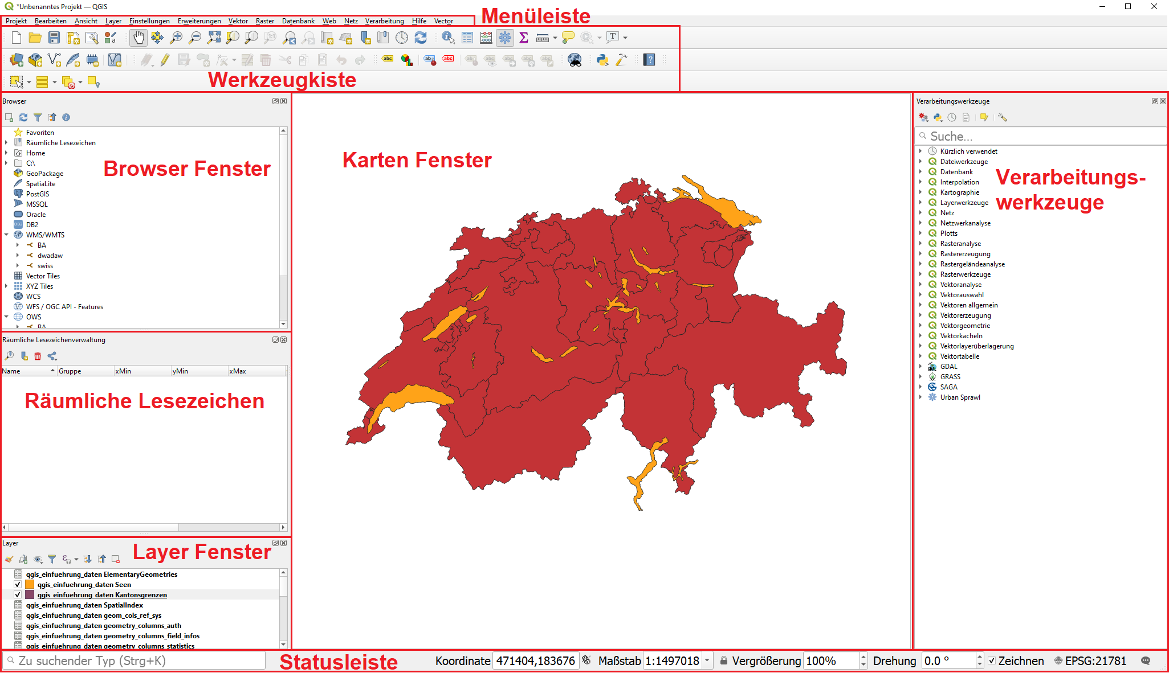
Task: Open the Projekt menu
Action: tap(15, 21)
